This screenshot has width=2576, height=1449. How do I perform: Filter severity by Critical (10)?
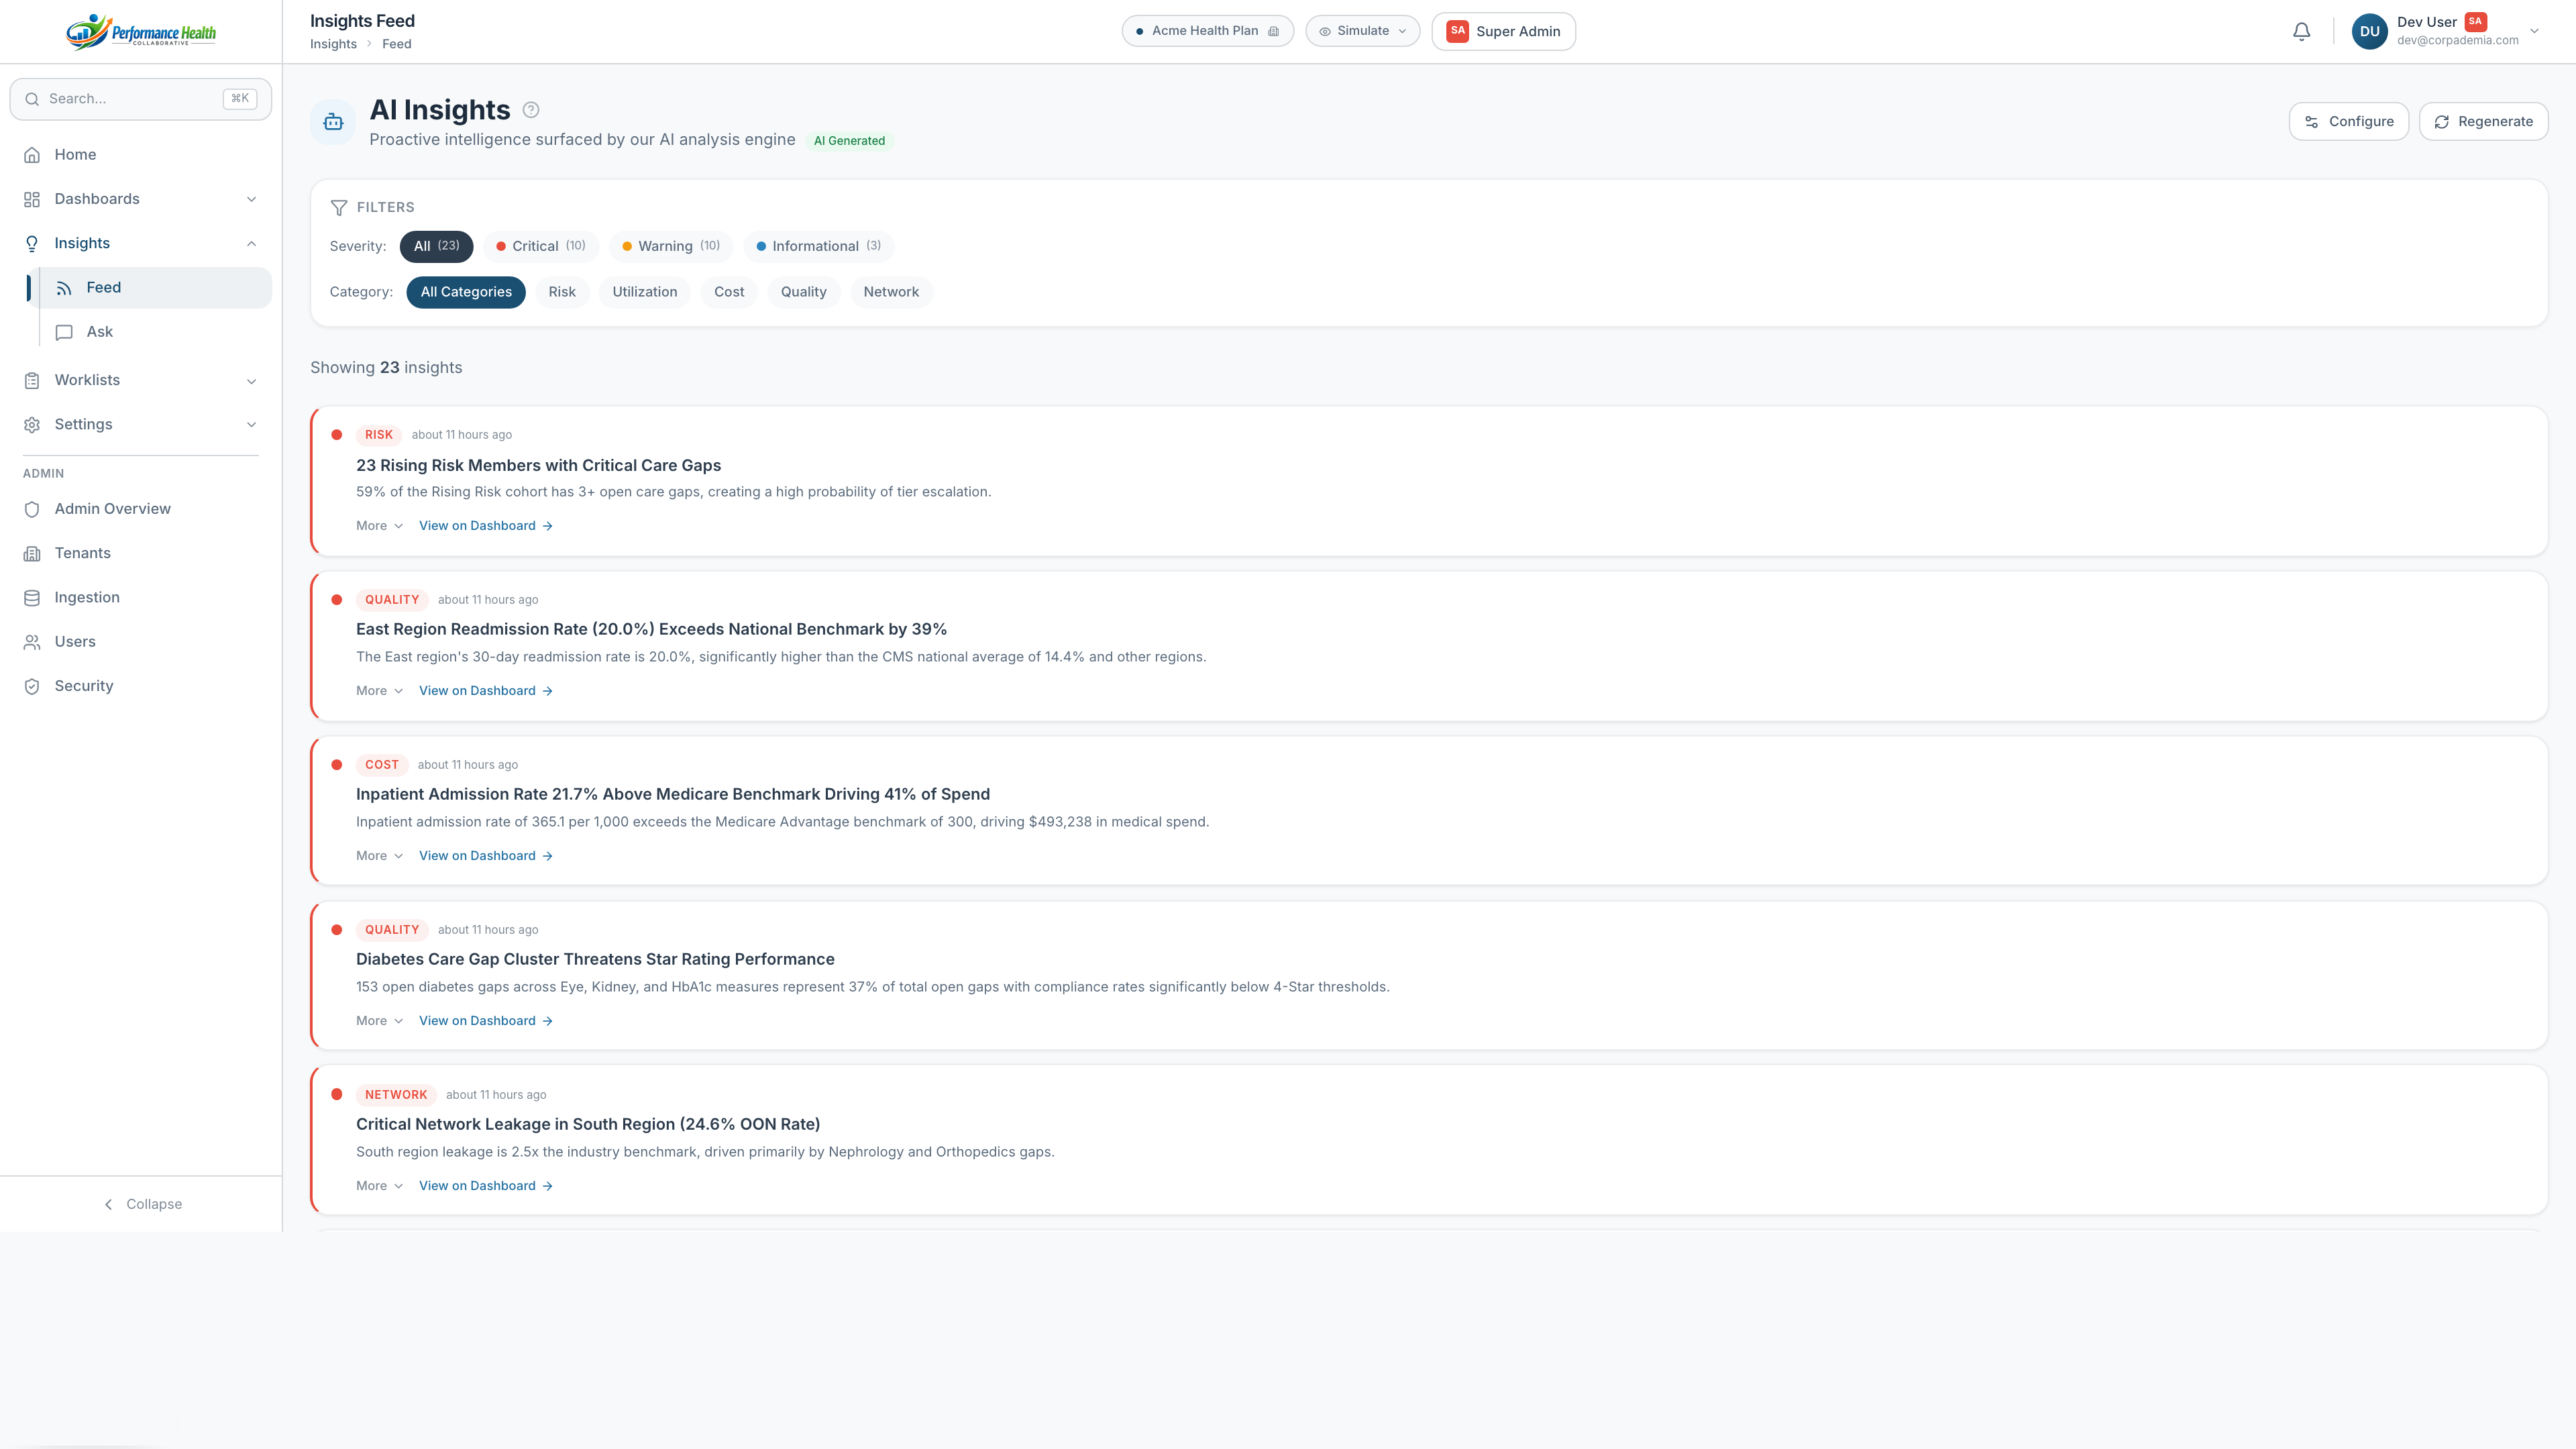click(x=541, y=246)
